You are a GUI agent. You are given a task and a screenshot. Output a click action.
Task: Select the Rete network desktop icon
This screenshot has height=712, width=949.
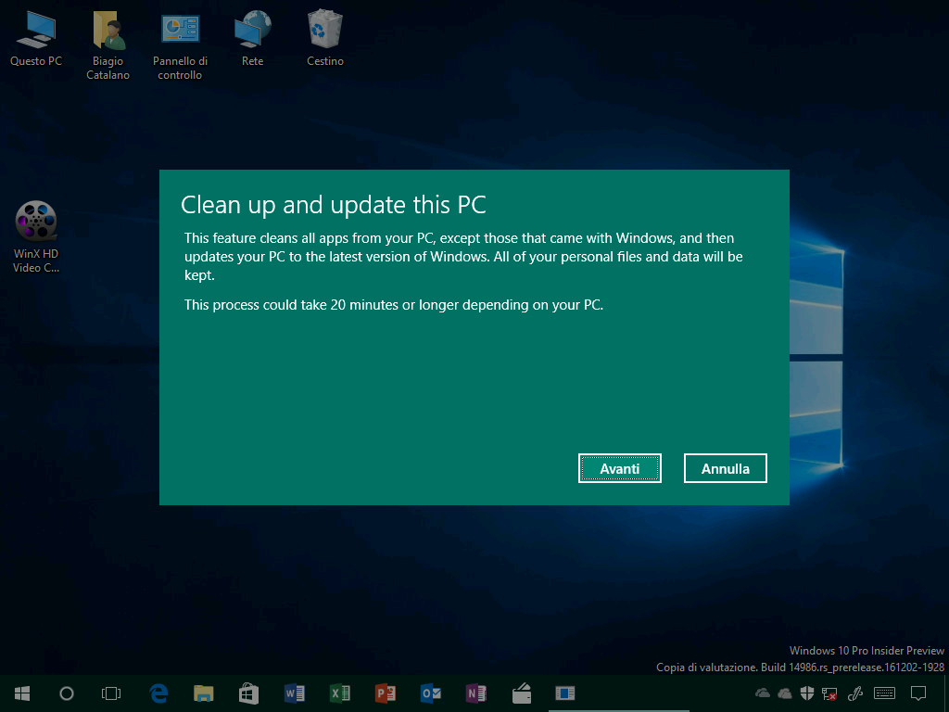[252, 39]
